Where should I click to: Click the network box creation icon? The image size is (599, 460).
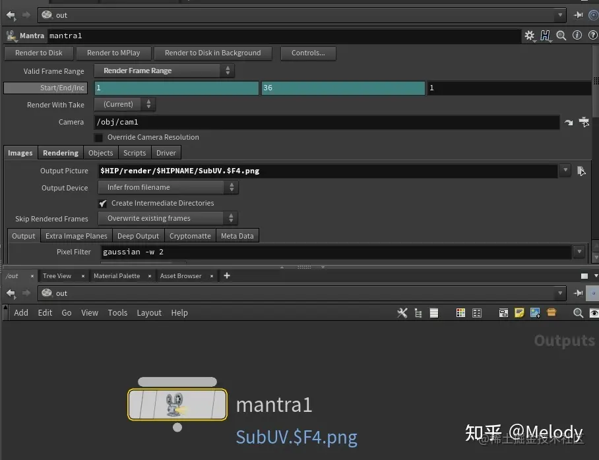[x=503, y=313]
